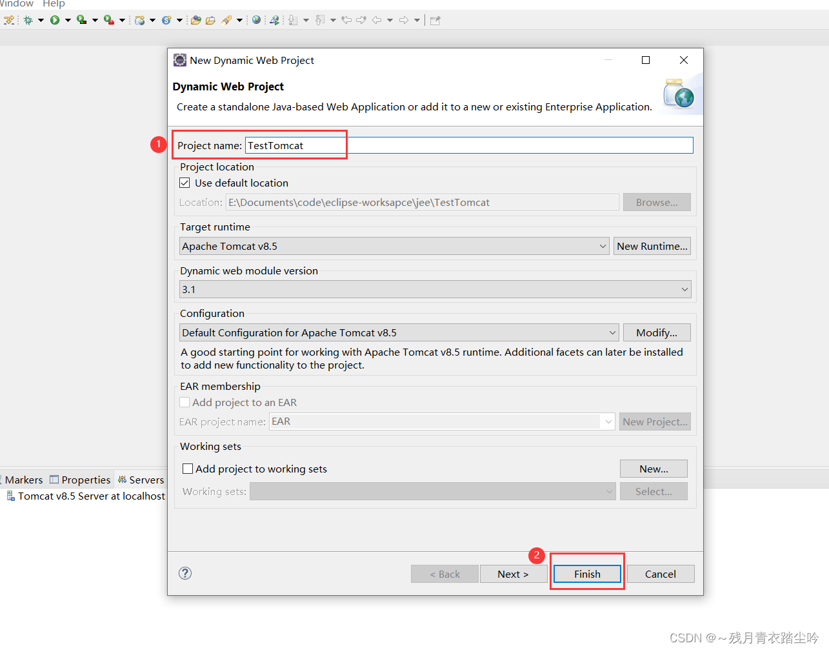Open the External Tools dropdown arrow

(122, 20)
